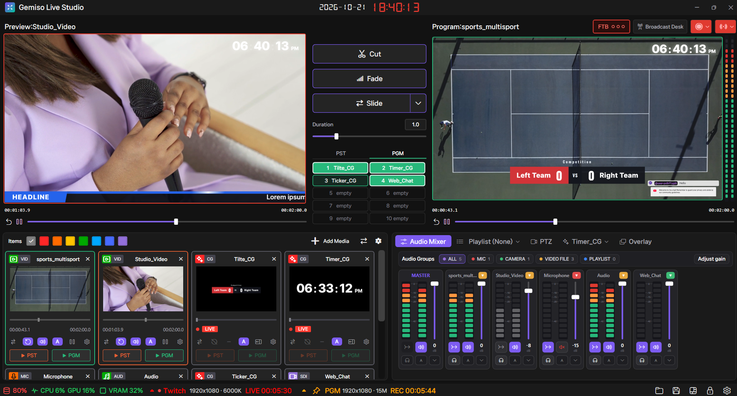Toggle headphone monitor on Audio channel
This screenshot has width=737, height=396.
coord(595,361)
